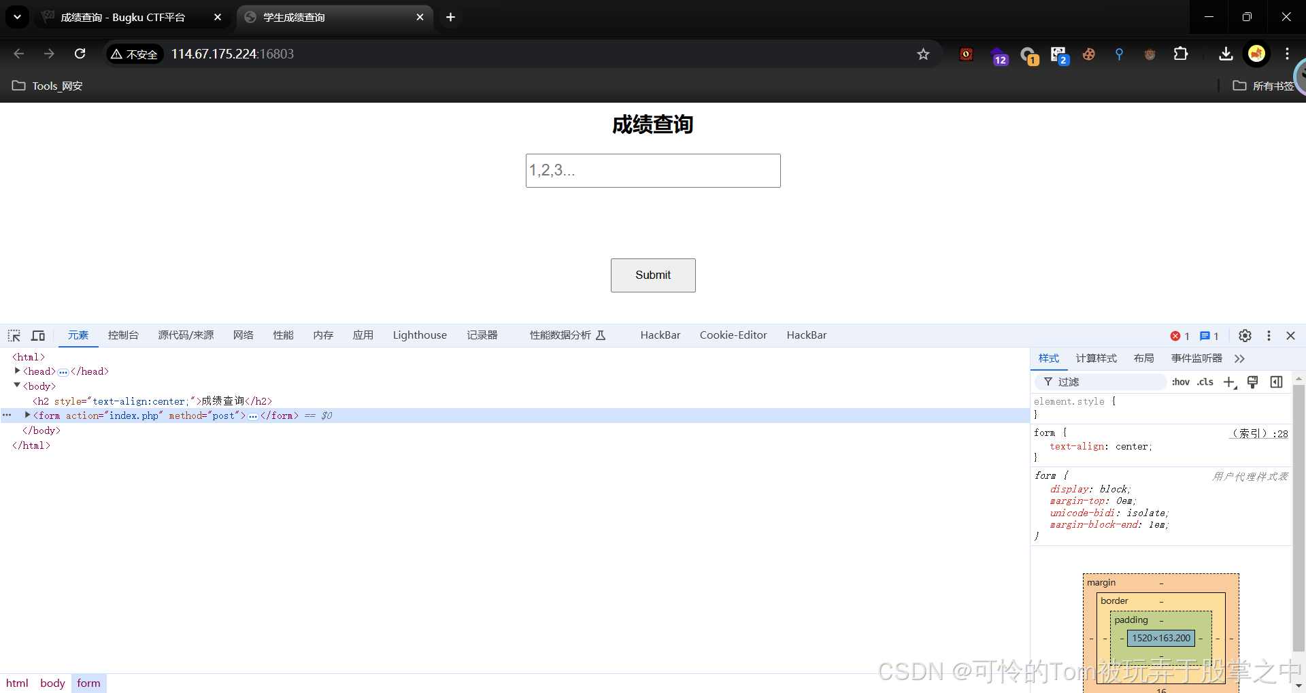The height and width of the screenshot is (693, 1306).
Task: Bookmark the page via the star icon
Action: click(x=923, y=54)
